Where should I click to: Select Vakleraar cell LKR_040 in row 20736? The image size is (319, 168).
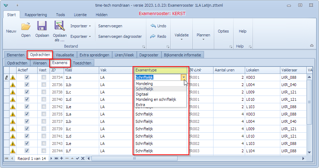(x=293, y=85)
